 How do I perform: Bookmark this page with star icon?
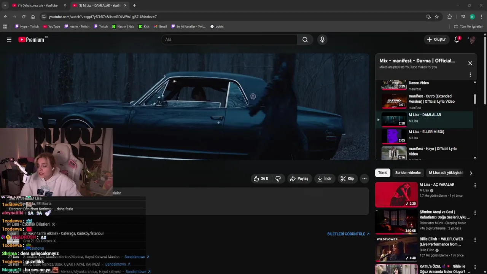tap(437, 17)
